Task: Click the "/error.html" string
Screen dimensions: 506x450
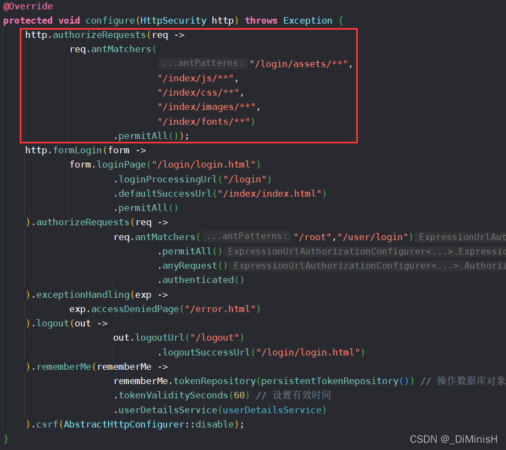Action: pyautogui.click(x=220, y=309)
